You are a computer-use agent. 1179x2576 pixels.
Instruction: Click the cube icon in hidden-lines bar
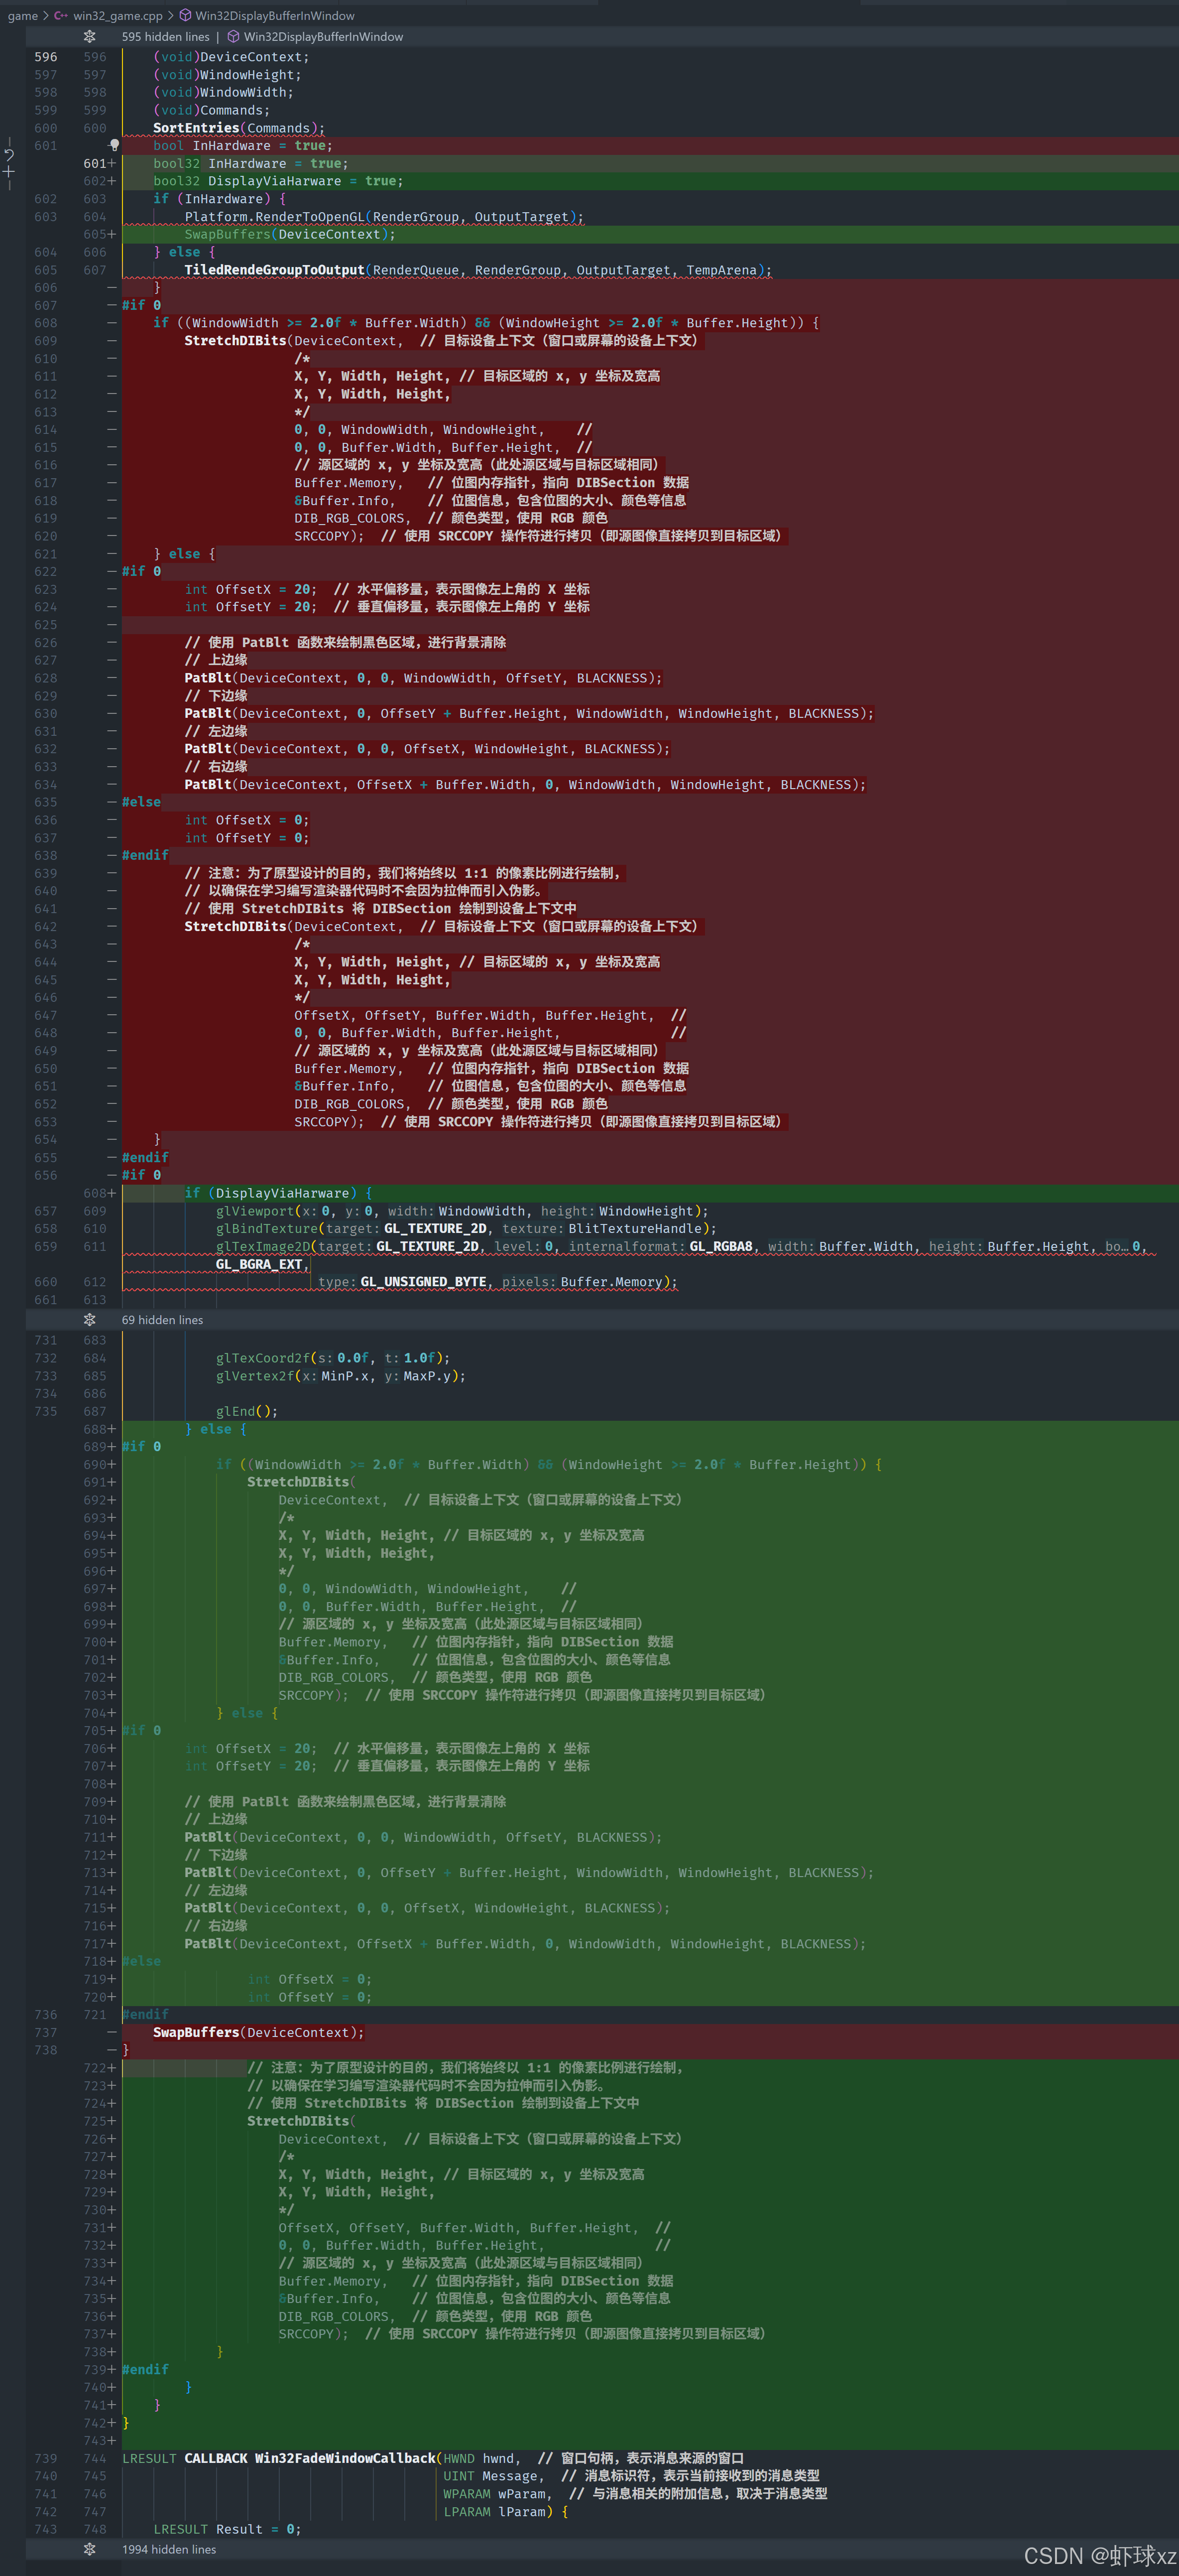coord(234,37)
